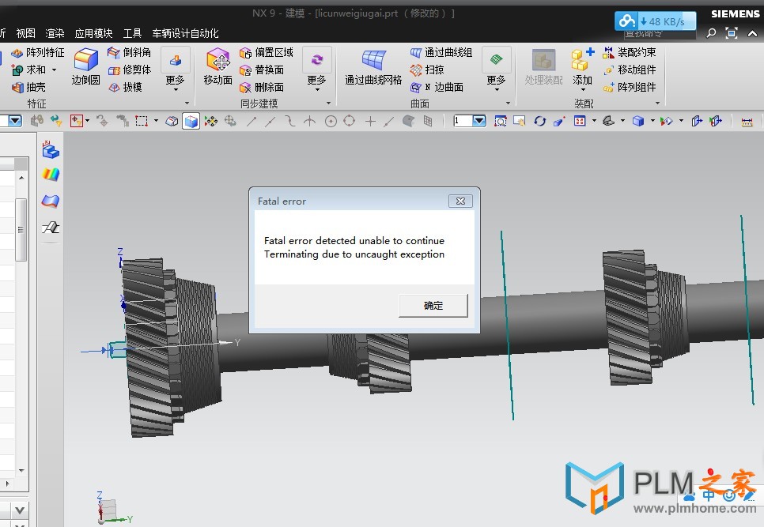Choose the Chamfer (倒斜角) tool

[x=129, y=53]
